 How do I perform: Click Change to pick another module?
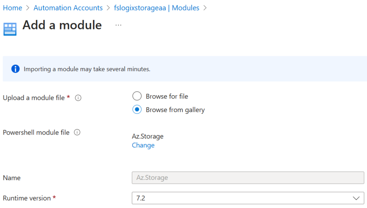143,145
